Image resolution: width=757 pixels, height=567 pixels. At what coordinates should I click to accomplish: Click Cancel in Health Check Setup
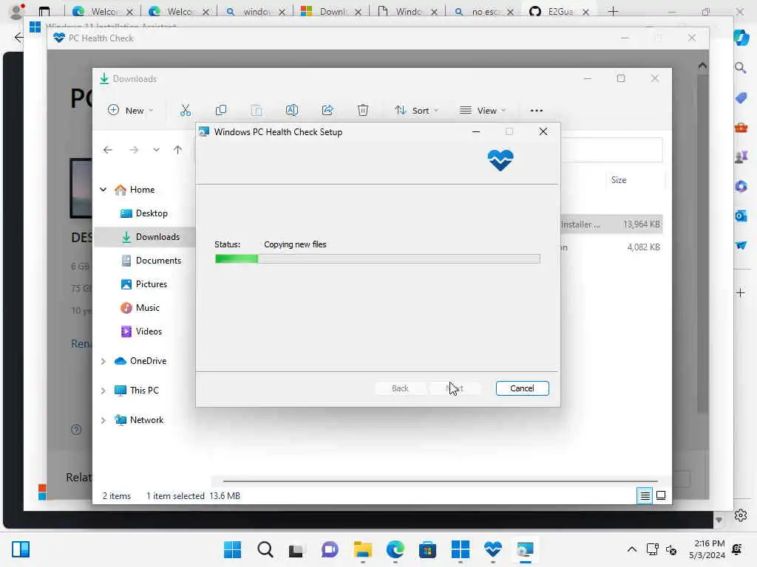point(522,388)
